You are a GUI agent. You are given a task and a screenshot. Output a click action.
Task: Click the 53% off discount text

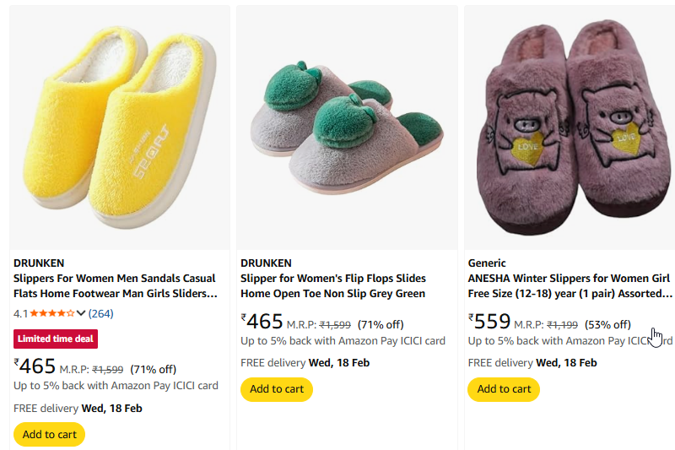click(x=607, y=324)
